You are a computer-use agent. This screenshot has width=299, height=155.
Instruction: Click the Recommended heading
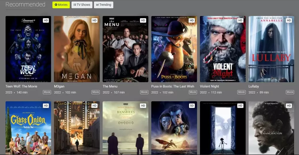click(25, 4)
